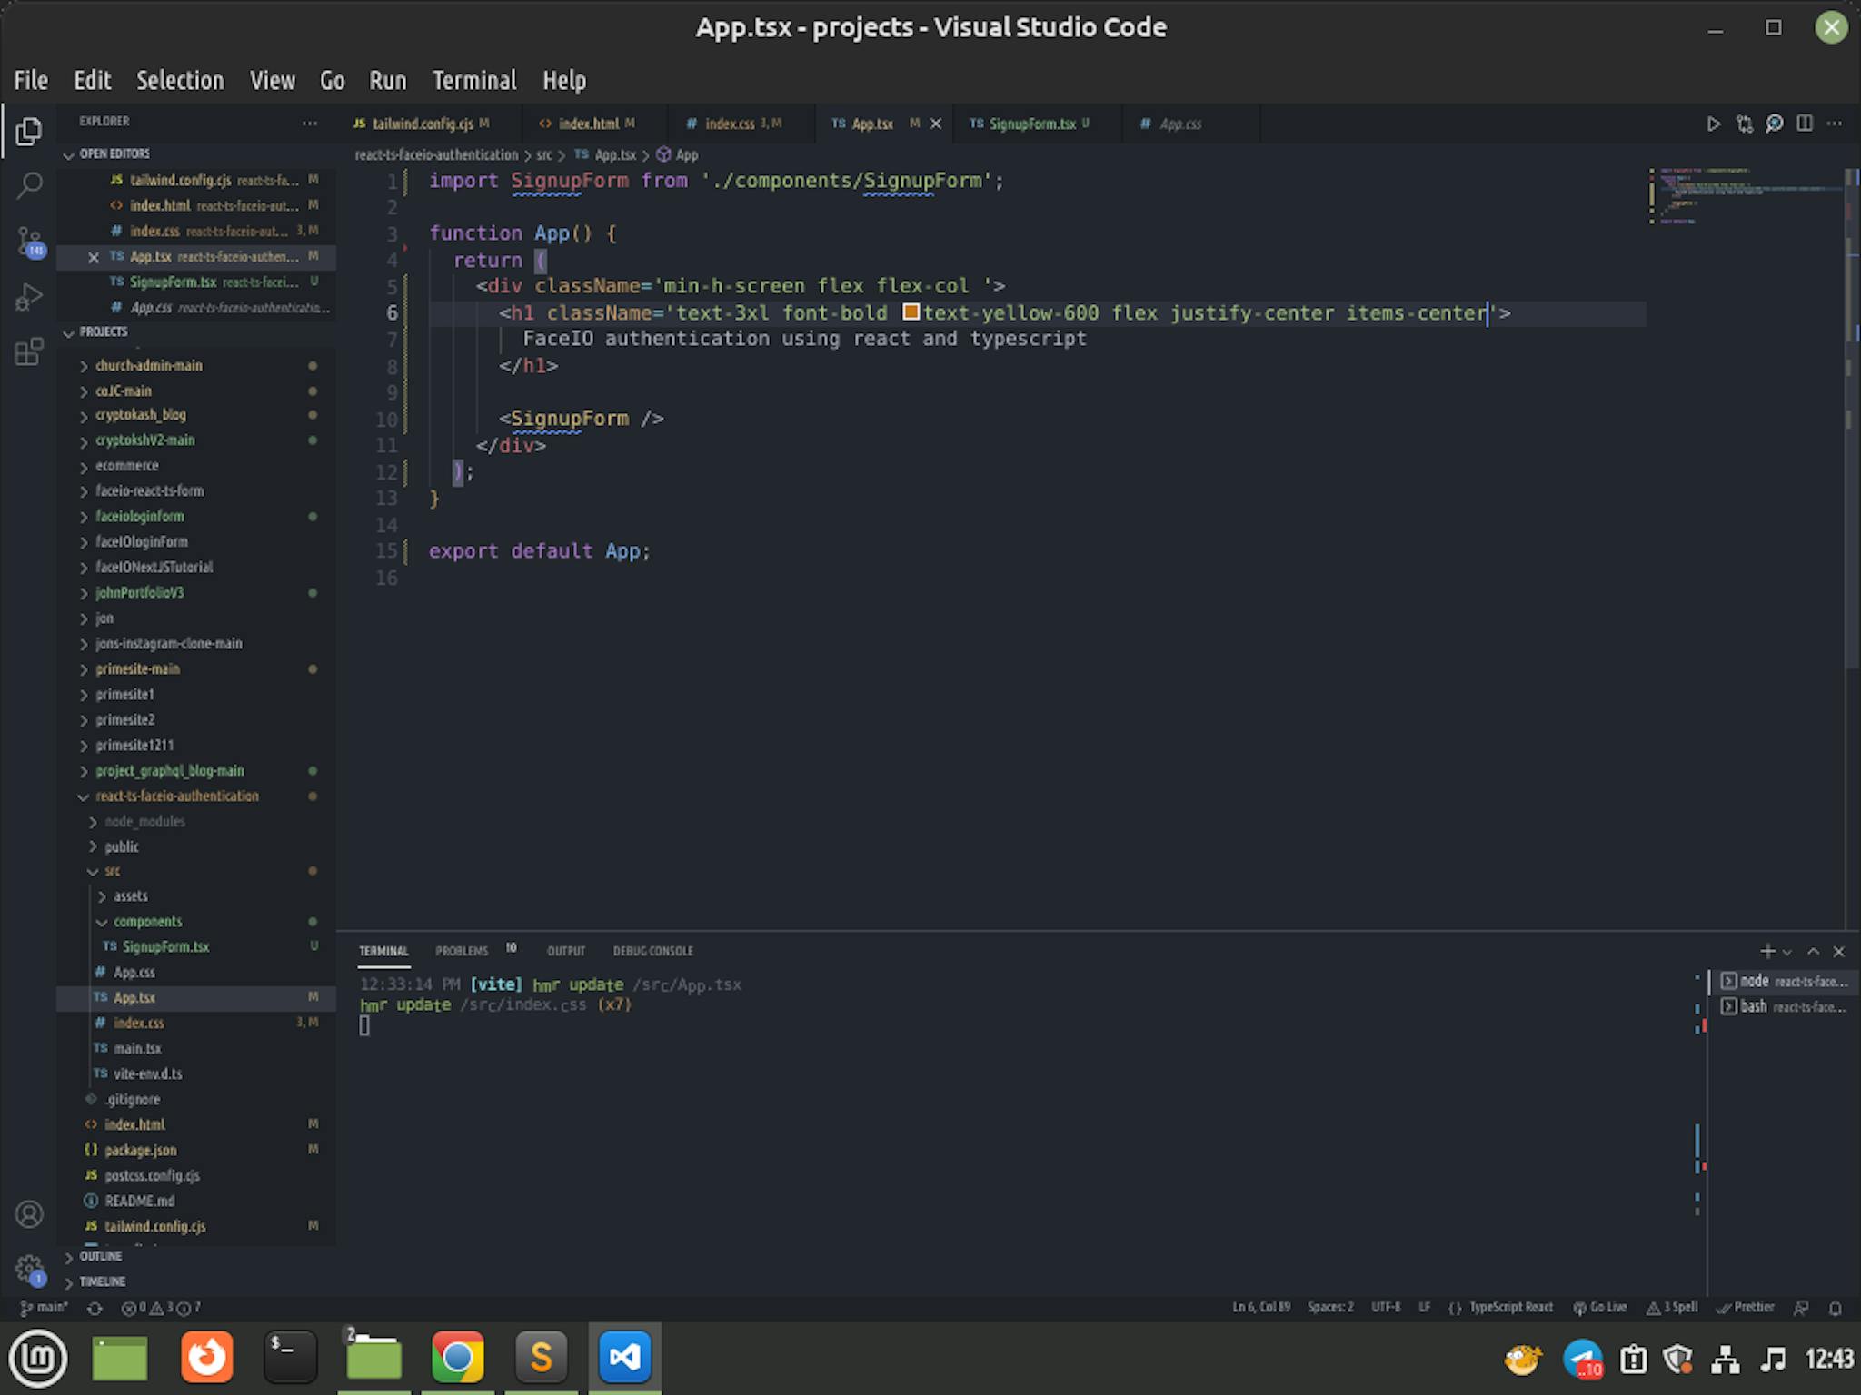Toggle Prettier formatter in status bar
Image resolution: width=1861 pixels, height=1395 pixels.
(1746, 1308)
